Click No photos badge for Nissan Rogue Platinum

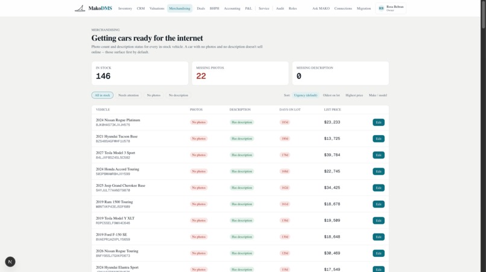point(198,122)
